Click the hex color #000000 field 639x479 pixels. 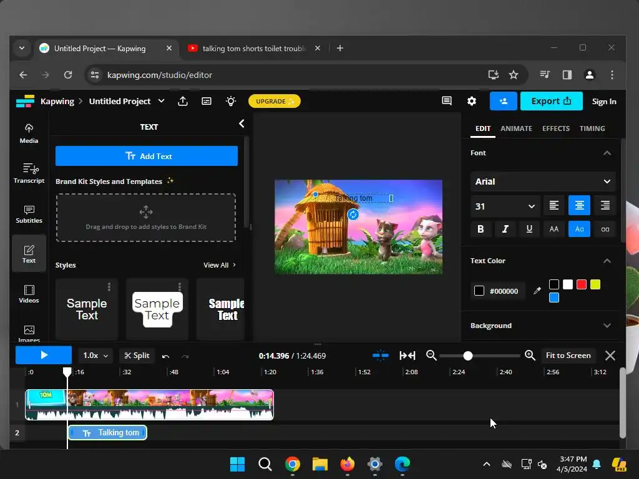504,291
